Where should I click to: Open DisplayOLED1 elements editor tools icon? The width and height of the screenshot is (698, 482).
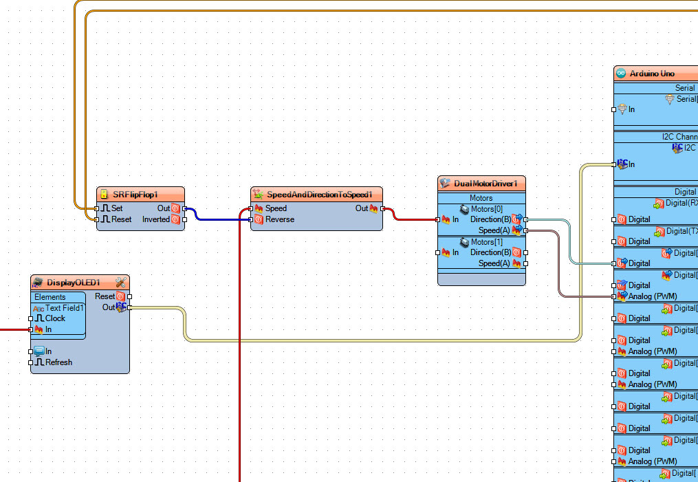120,282
